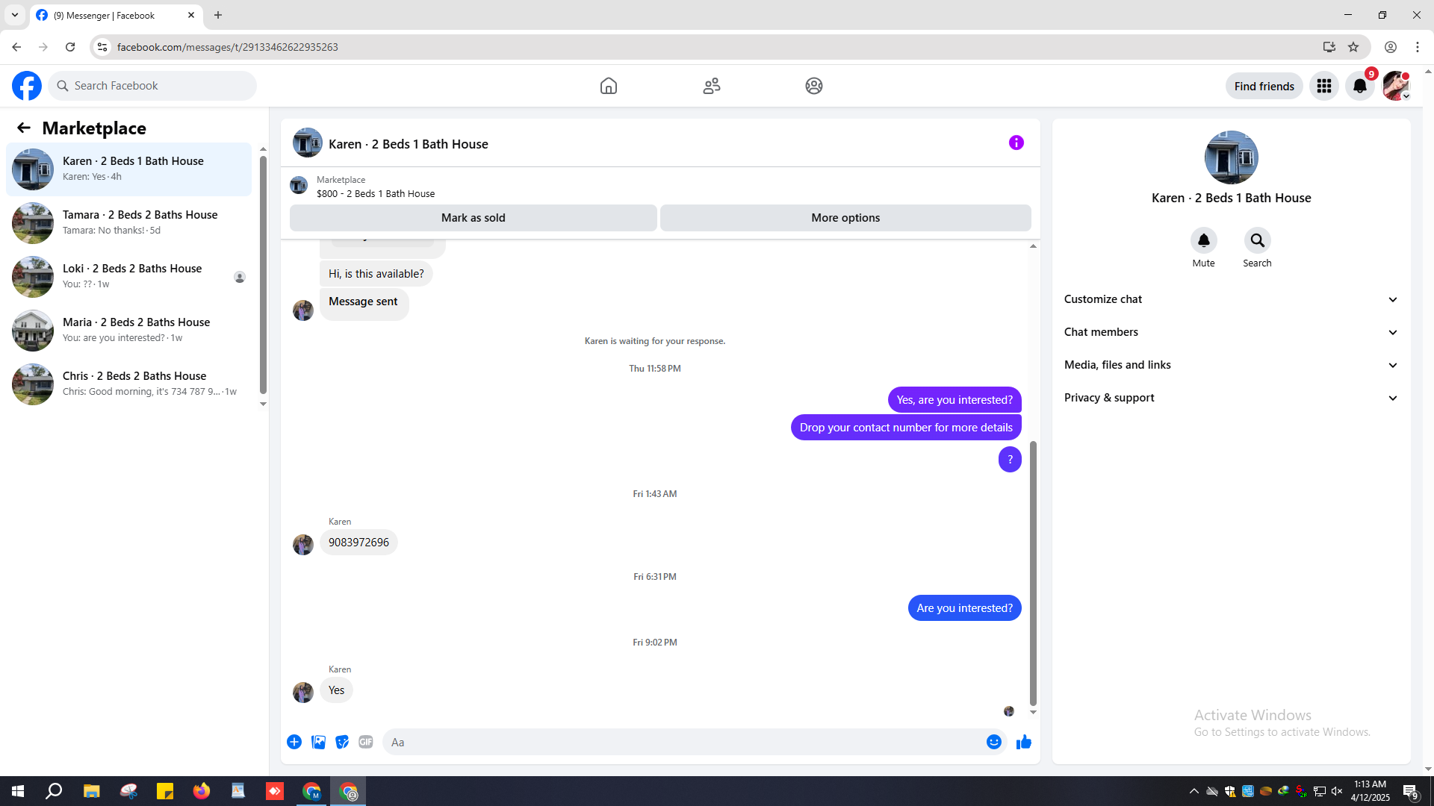This screenshot has width=1434, height=806.
Task: Go back from Marketplace chats list
Action: [24, 128]
